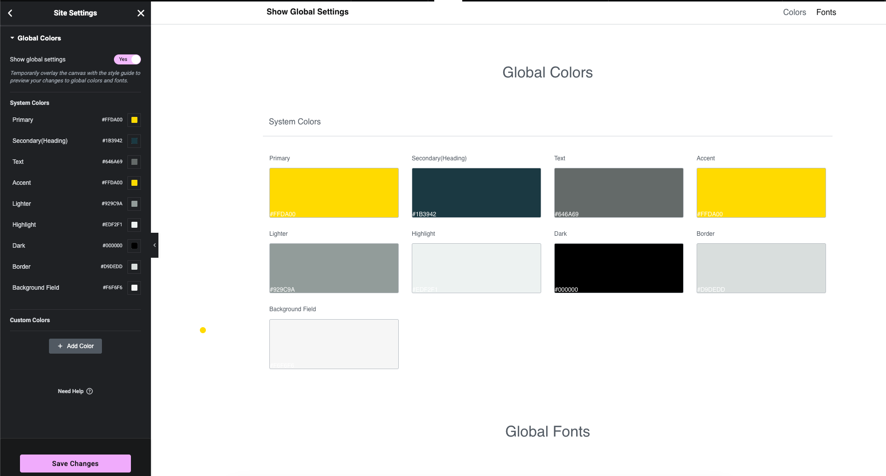Open the Border color swatch in sidebar
This screenshot has height=476, width=886.
point(134,267)
